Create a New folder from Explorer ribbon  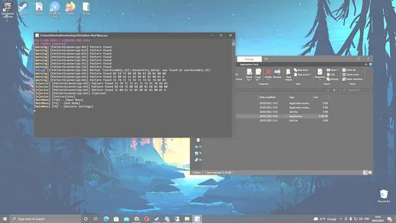tap(288, 74)
